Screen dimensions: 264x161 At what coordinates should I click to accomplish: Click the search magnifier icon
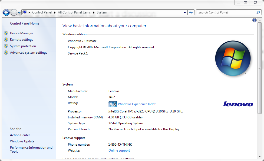point(258,12)
